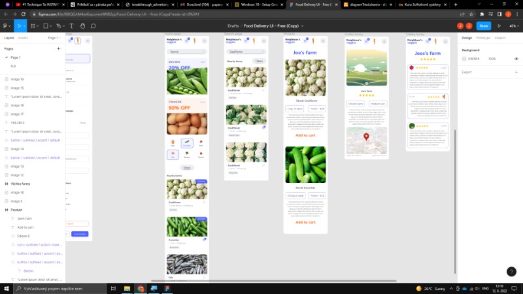This screenshot has width=523, height=294.
Task: Show hidden system tray icons
Action: coord(451,288)
